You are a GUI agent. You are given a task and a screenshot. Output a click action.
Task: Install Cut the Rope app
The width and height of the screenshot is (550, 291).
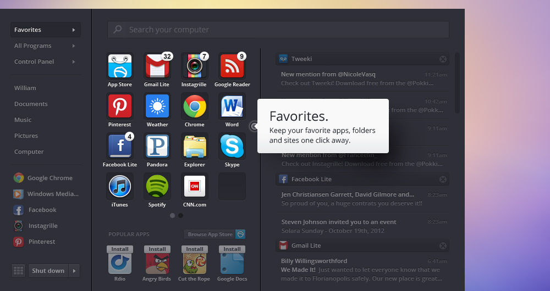194,264
